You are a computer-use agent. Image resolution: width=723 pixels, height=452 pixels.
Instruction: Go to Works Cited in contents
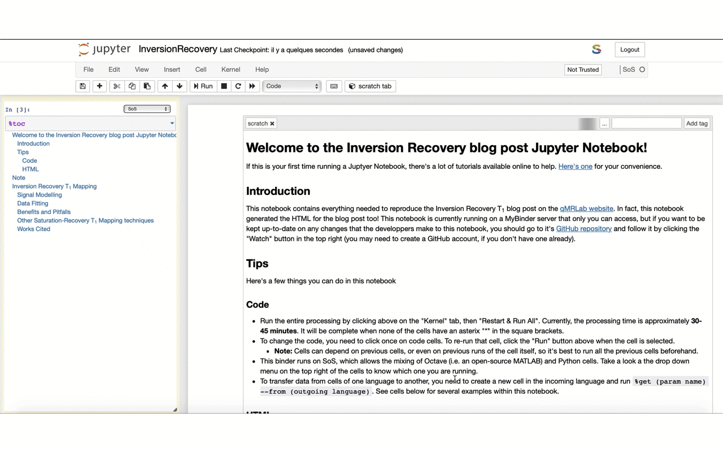(33, 229)
